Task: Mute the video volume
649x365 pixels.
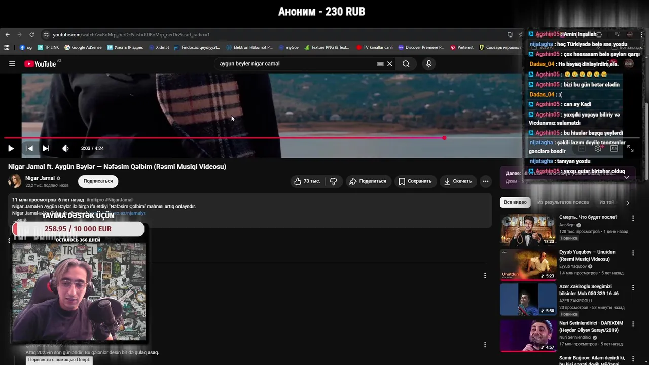Action: 65,148
